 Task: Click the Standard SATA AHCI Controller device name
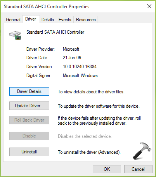[55, 32]
